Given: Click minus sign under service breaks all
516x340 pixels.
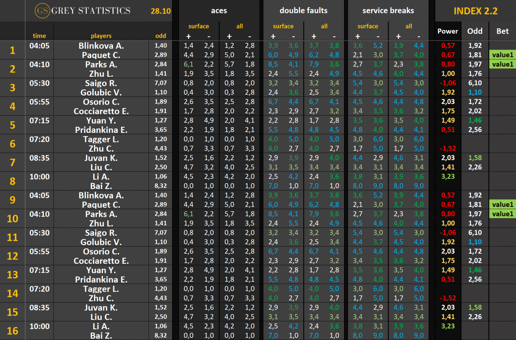Looking at the screenshot, I should (x=419, y=36).
